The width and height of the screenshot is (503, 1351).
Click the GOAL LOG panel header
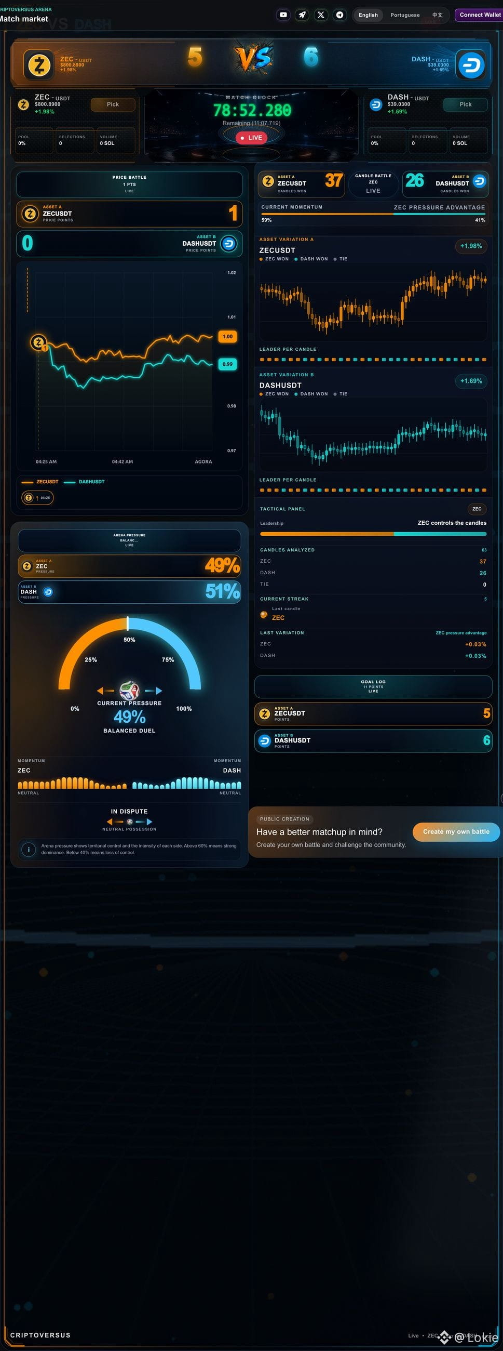click(x=373, y=686)
